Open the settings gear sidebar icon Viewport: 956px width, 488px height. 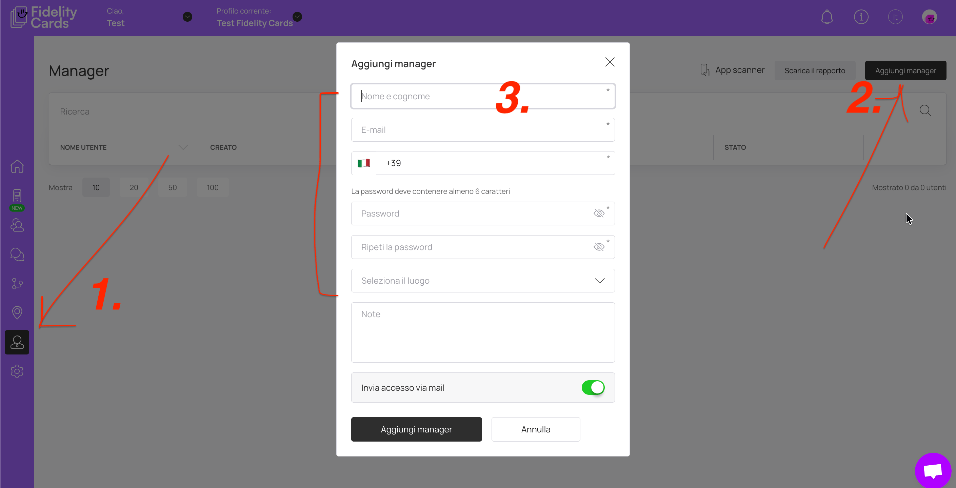tap(17, 371)
